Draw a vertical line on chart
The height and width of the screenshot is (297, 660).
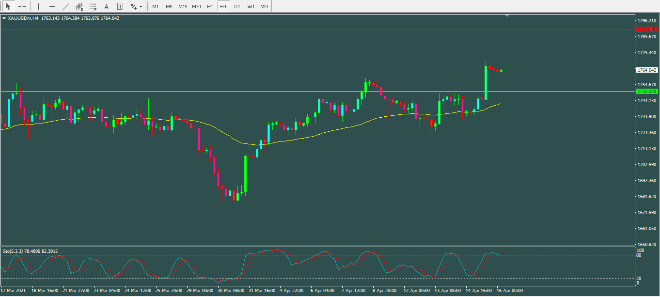[x=38, y=6]
